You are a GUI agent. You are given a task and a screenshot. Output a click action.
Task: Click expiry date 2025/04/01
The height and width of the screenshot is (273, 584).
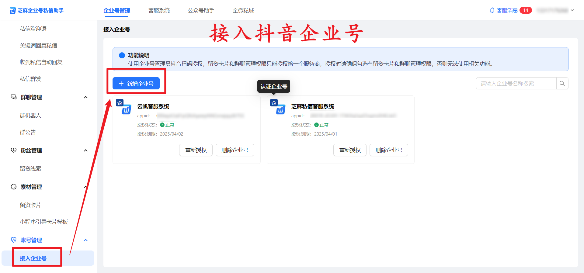[325, 134]
